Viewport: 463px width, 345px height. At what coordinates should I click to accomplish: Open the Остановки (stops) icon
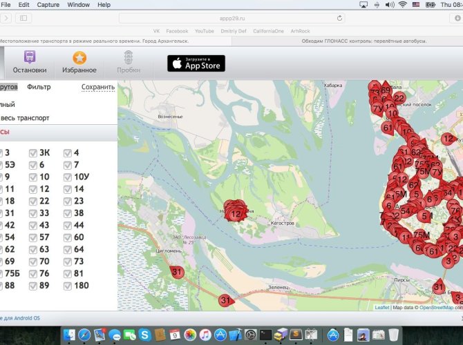click(x=30, y=58)
